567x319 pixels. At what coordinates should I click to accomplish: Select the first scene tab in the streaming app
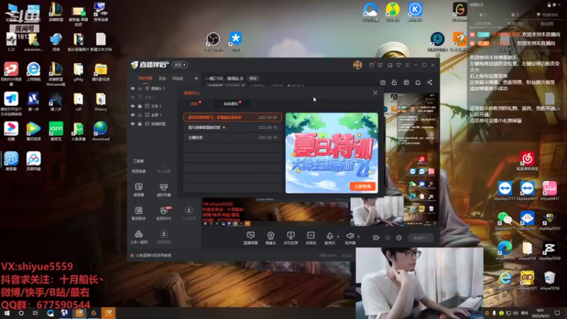coord(145,79)
